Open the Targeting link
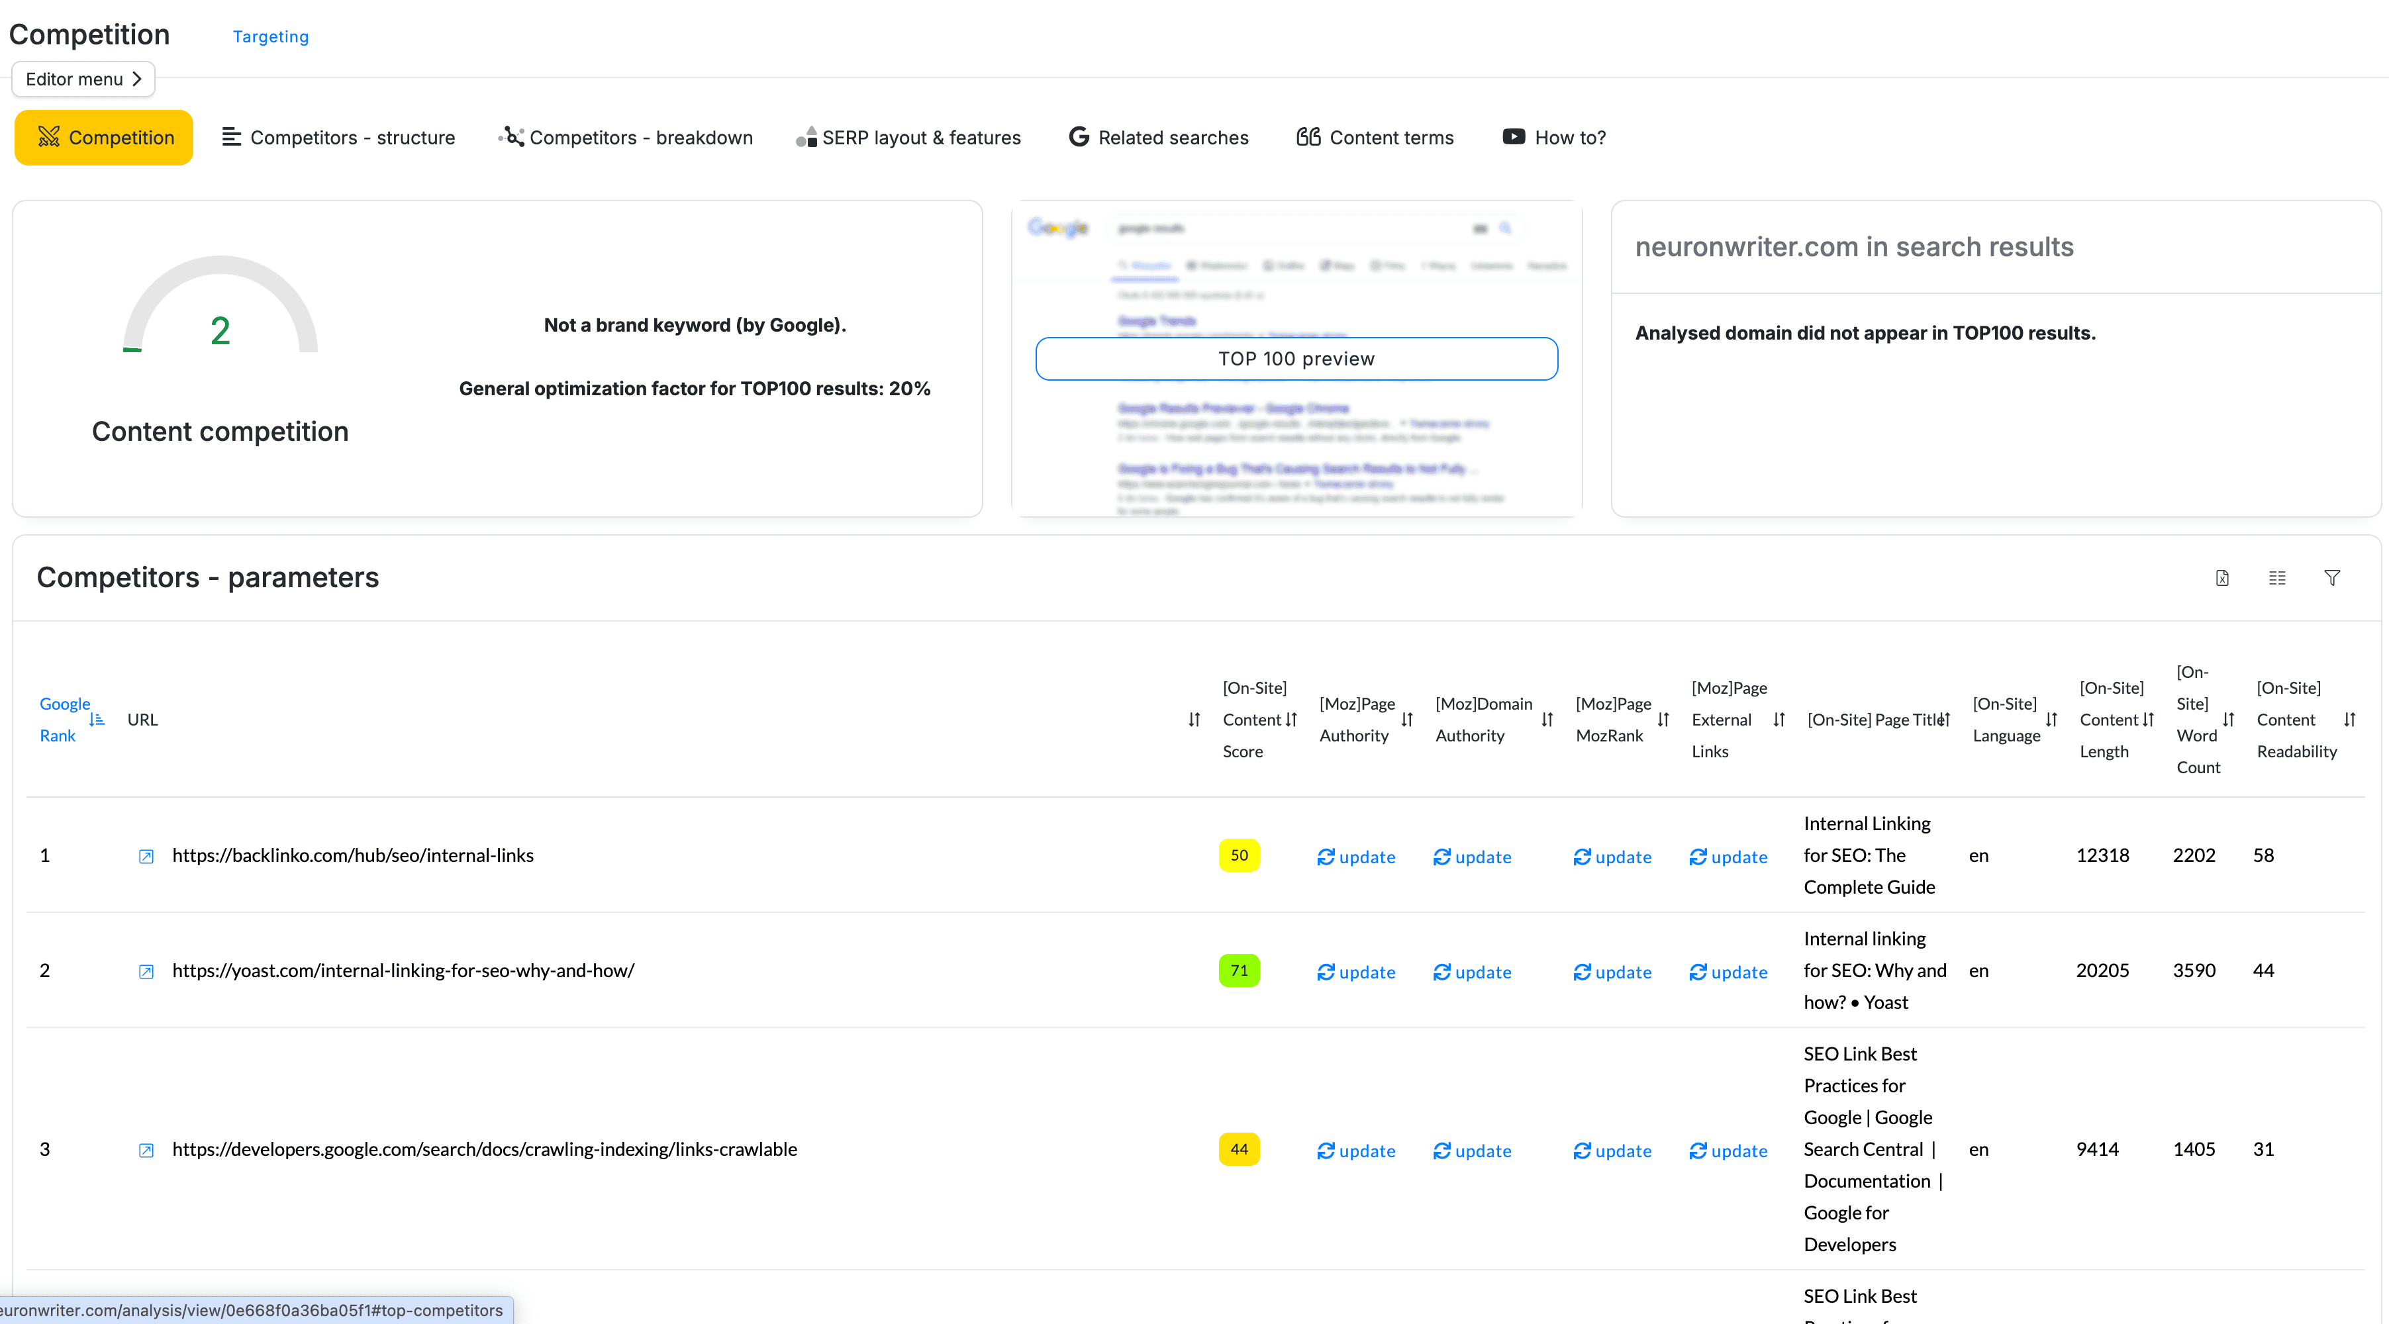Viewport: 2389px width, 1324px height. pos(270,36)
